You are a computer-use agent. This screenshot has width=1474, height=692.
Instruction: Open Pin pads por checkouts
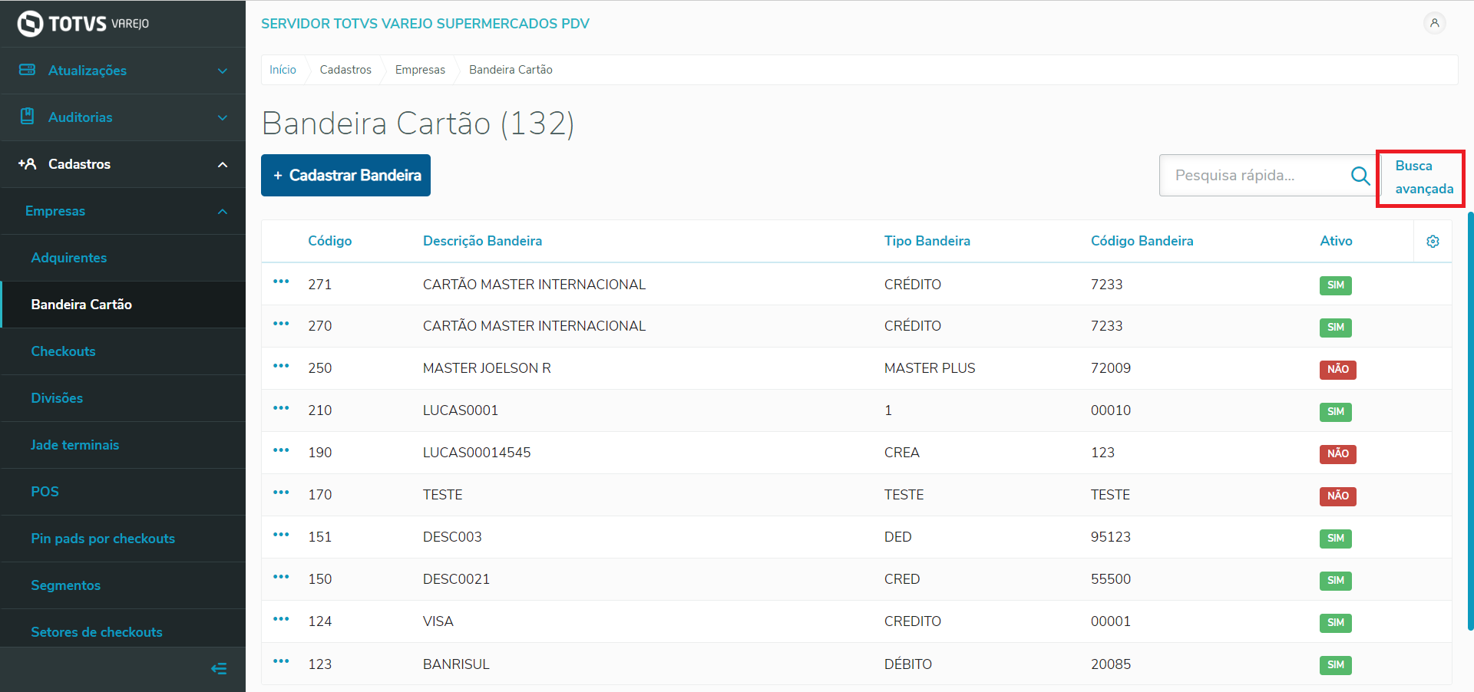[123, 539]
